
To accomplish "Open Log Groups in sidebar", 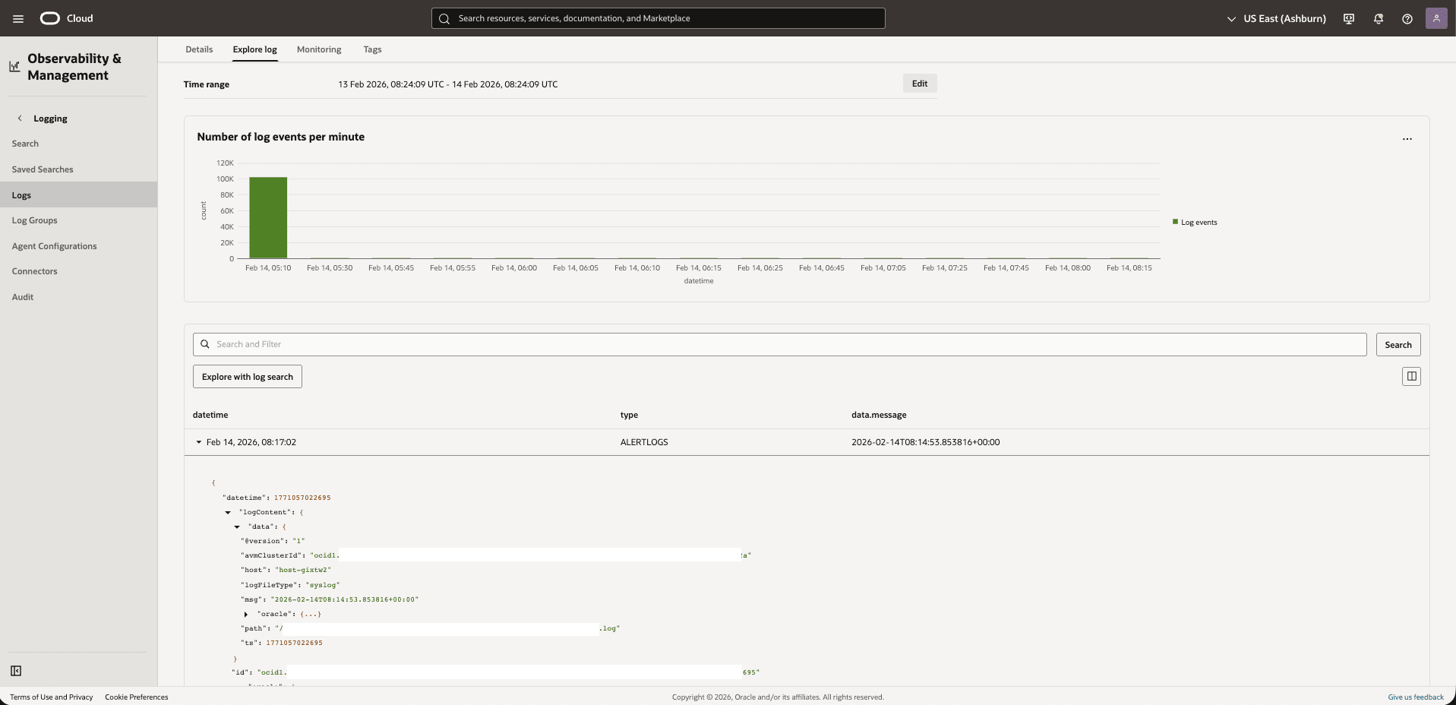I will [x=34, y=220].
